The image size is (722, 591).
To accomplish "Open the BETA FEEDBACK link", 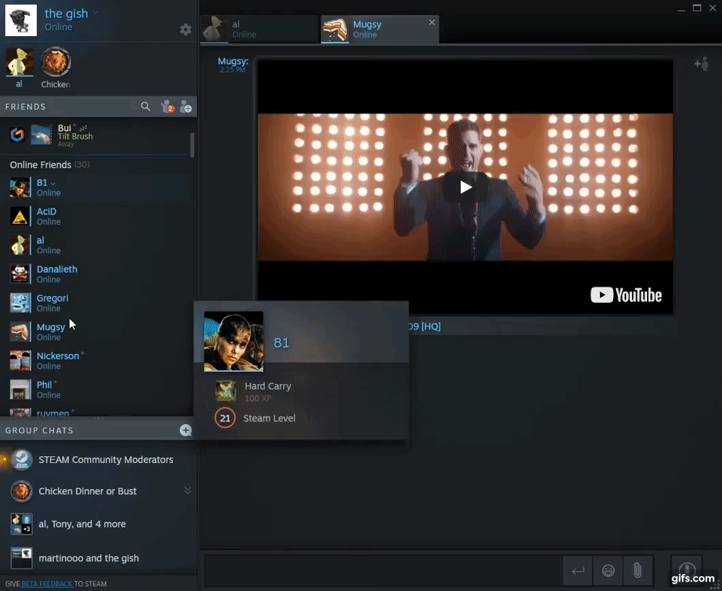I will click(x=47, y=584).
